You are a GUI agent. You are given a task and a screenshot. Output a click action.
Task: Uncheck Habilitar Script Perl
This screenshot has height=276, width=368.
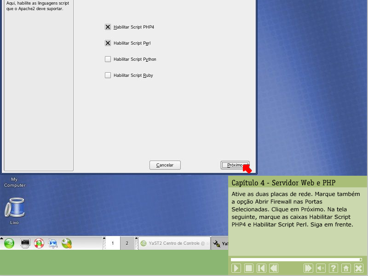(x=108, y=43)
